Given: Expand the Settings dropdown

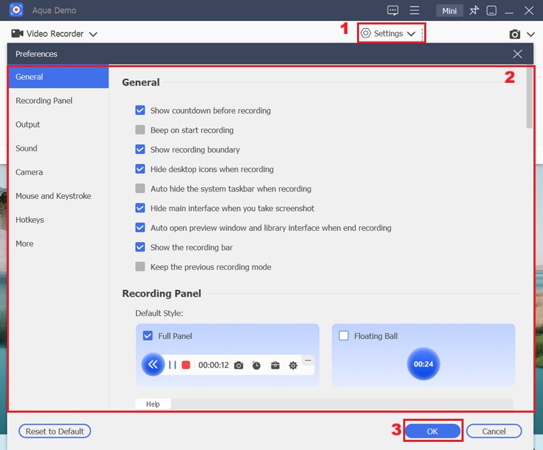Looking at the screenshot, I should 390,33.
